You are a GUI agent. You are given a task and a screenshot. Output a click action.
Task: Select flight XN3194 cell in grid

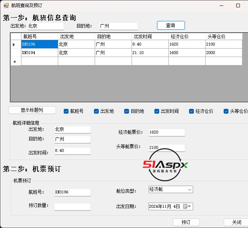coord(39,53)
